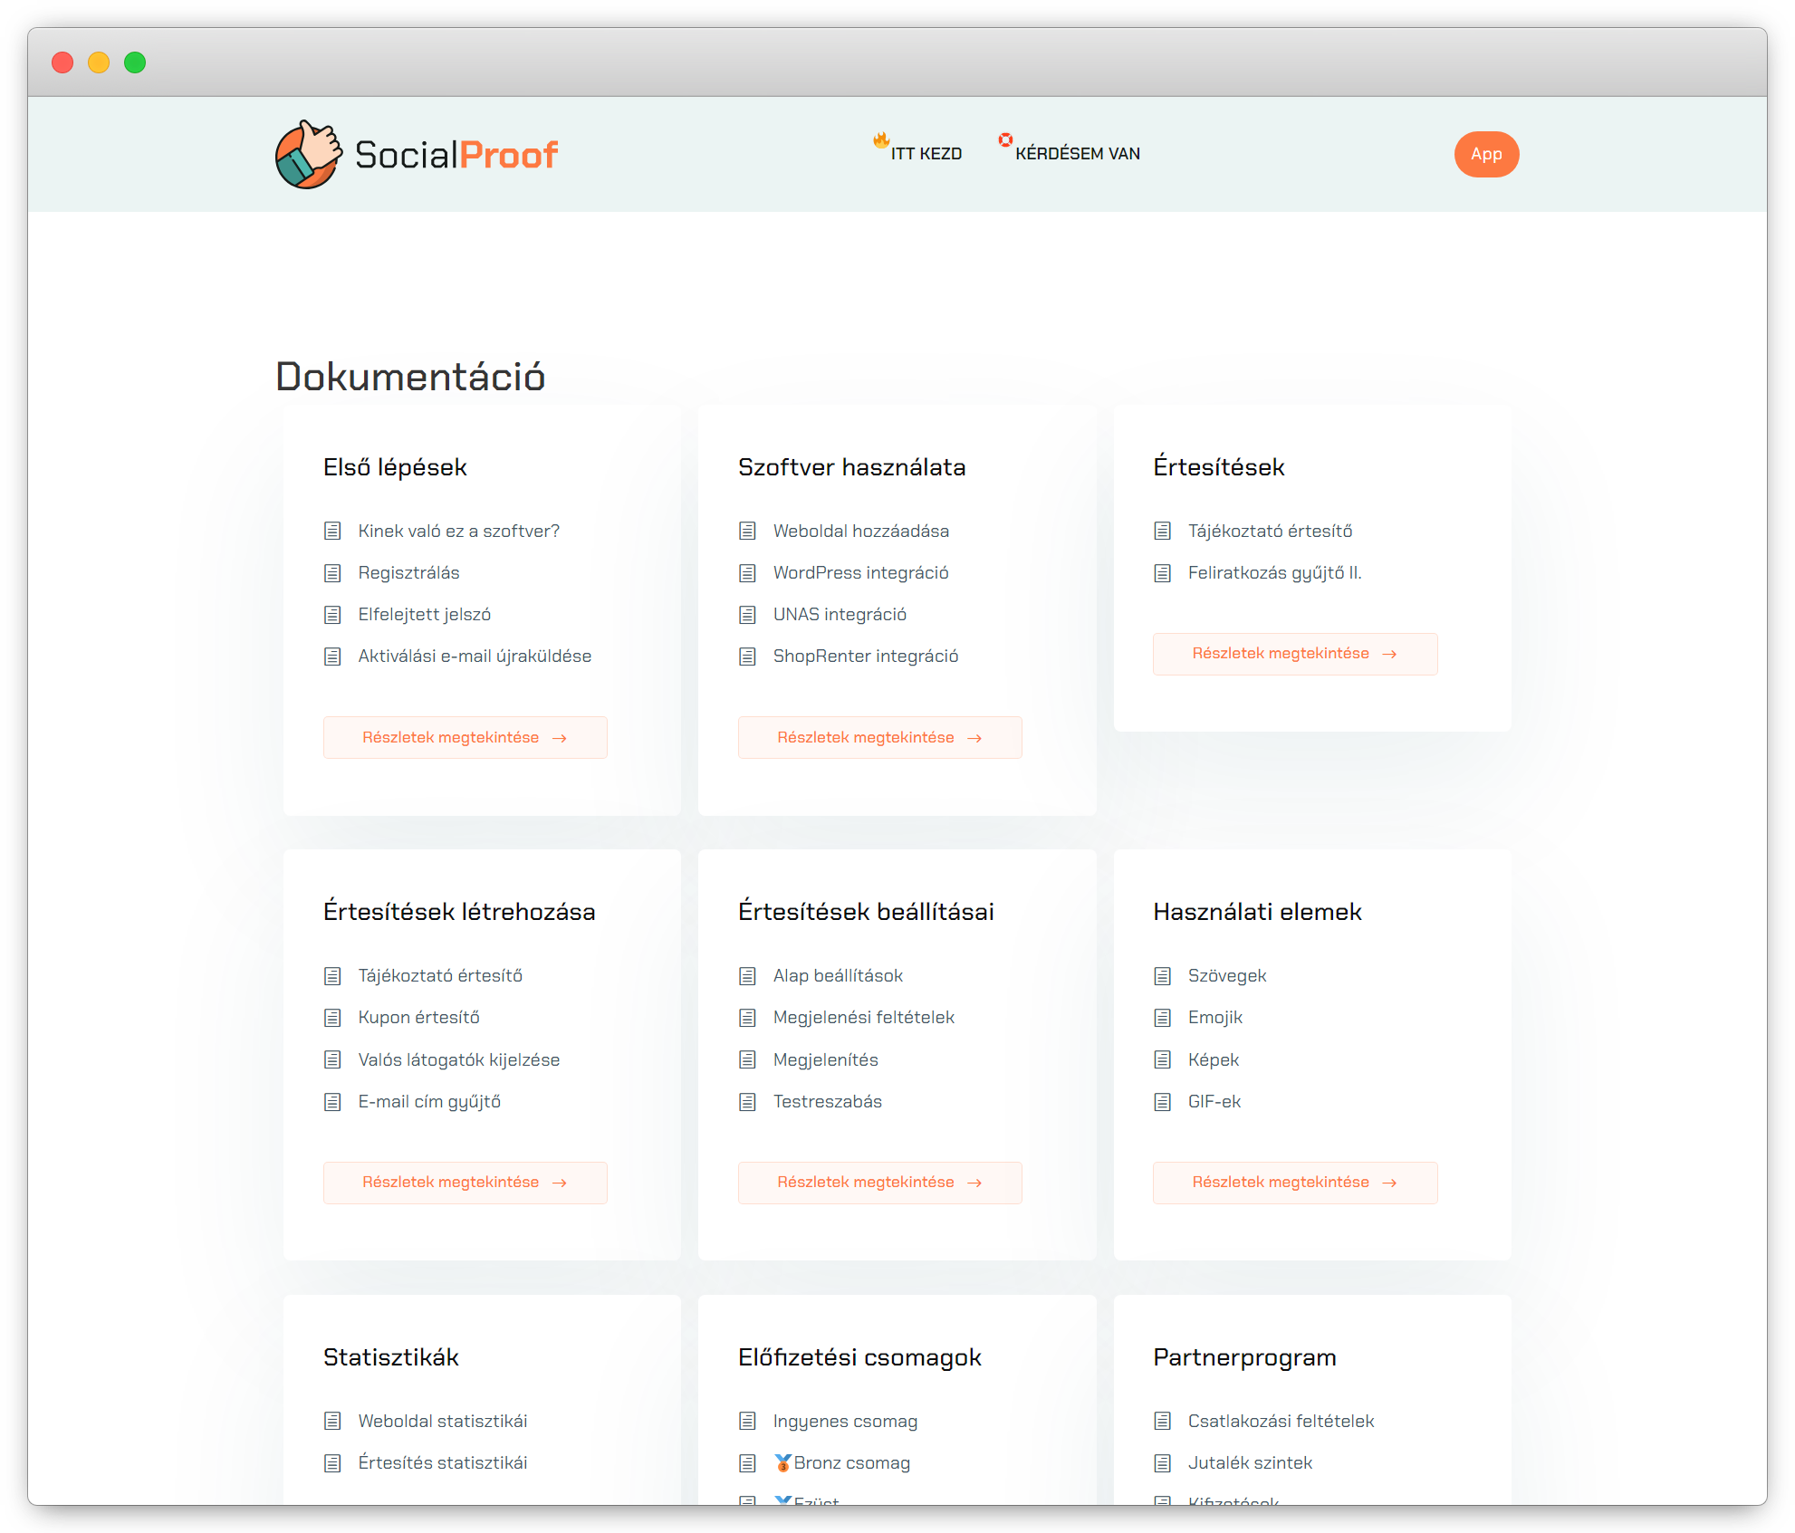
Task: Click the bronze medal icon beside Bronz csomag
Action: coord(783,1462)
